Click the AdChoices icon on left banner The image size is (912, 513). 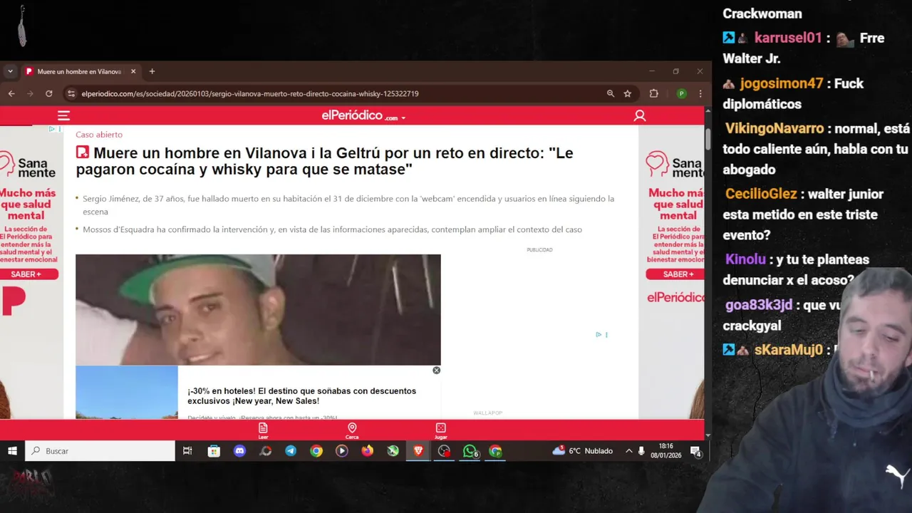point(52,129)
